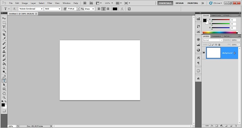Open the Info panel icon
242x128 pixels.
click(x=198, y=50)
